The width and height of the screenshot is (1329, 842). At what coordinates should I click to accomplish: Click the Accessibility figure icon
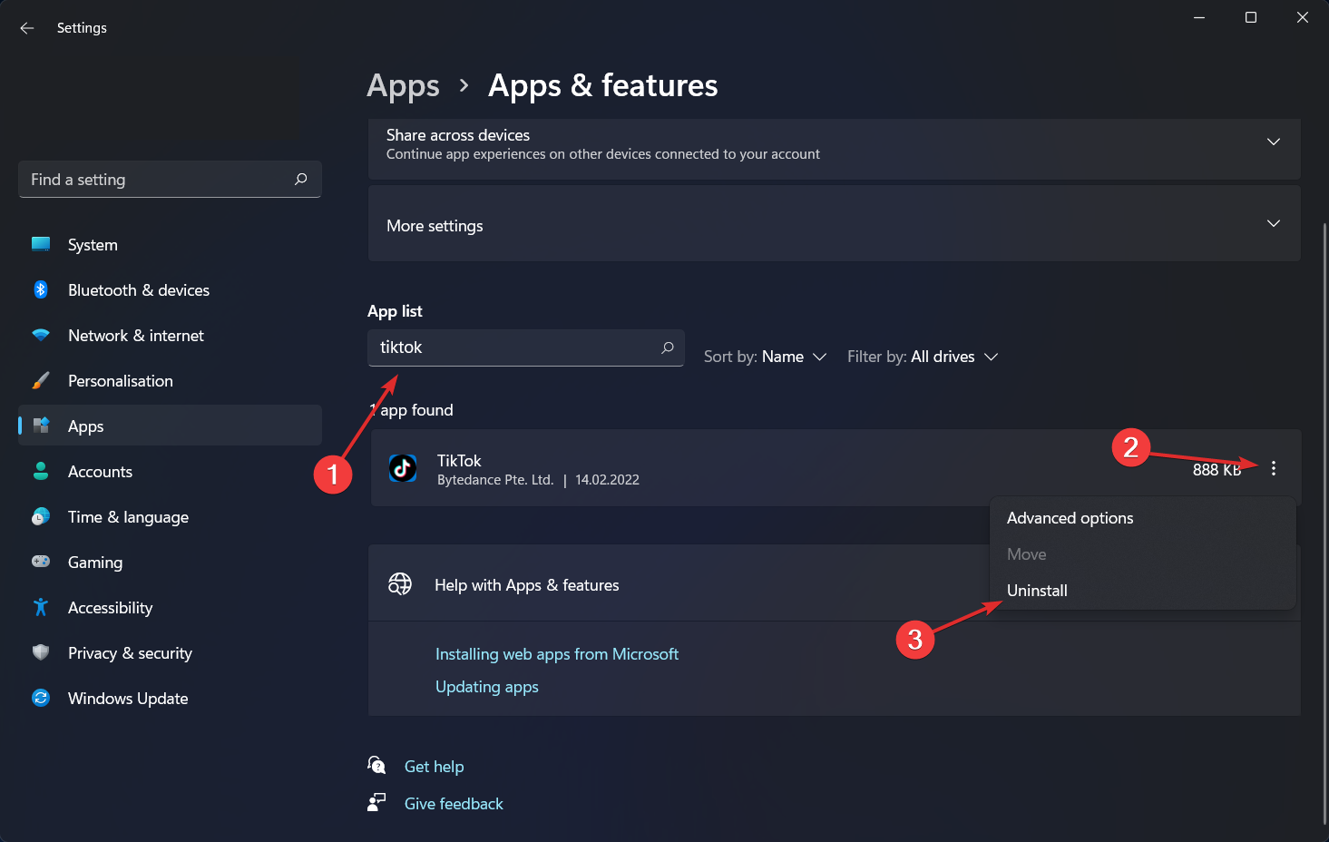coord(41,607)
